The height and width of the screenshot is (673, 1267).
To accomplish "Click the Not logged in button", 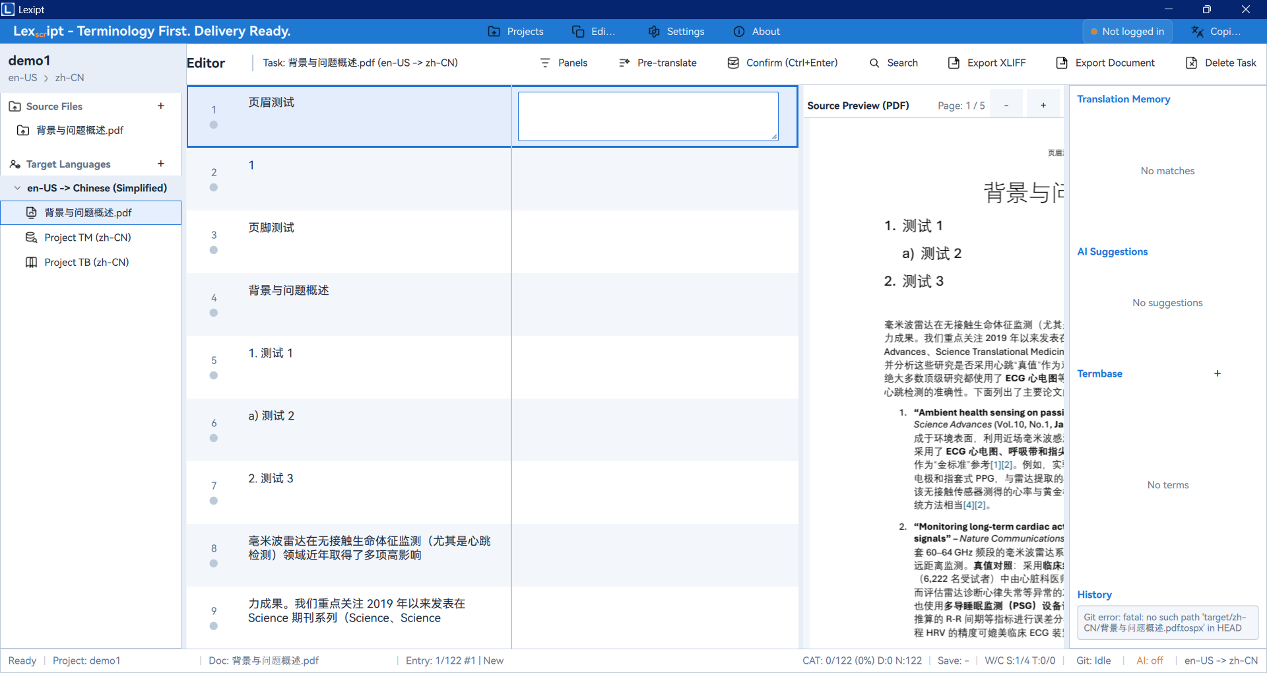I will tap(1127, 32).
